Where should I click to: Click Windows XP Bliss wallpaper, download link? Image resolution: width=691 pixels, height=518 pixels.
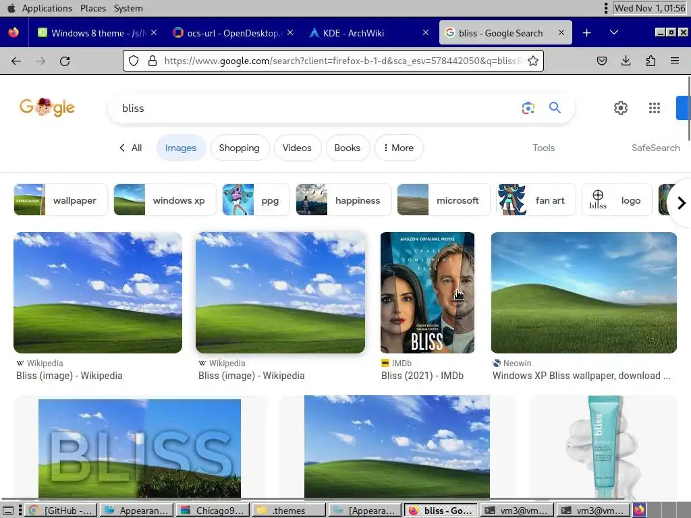click(581, 376)
